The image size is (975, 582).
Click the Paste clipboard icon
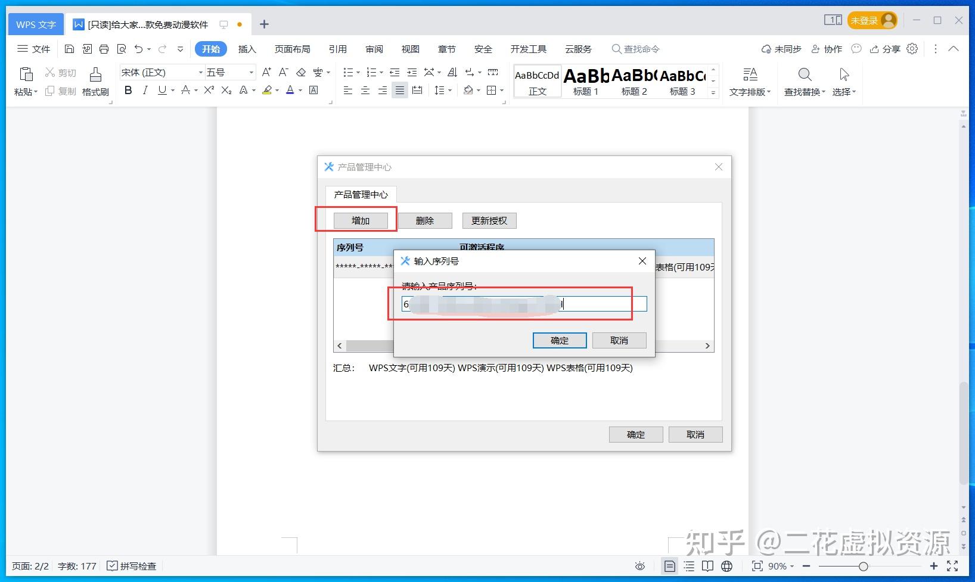click(x=26, y=74)
